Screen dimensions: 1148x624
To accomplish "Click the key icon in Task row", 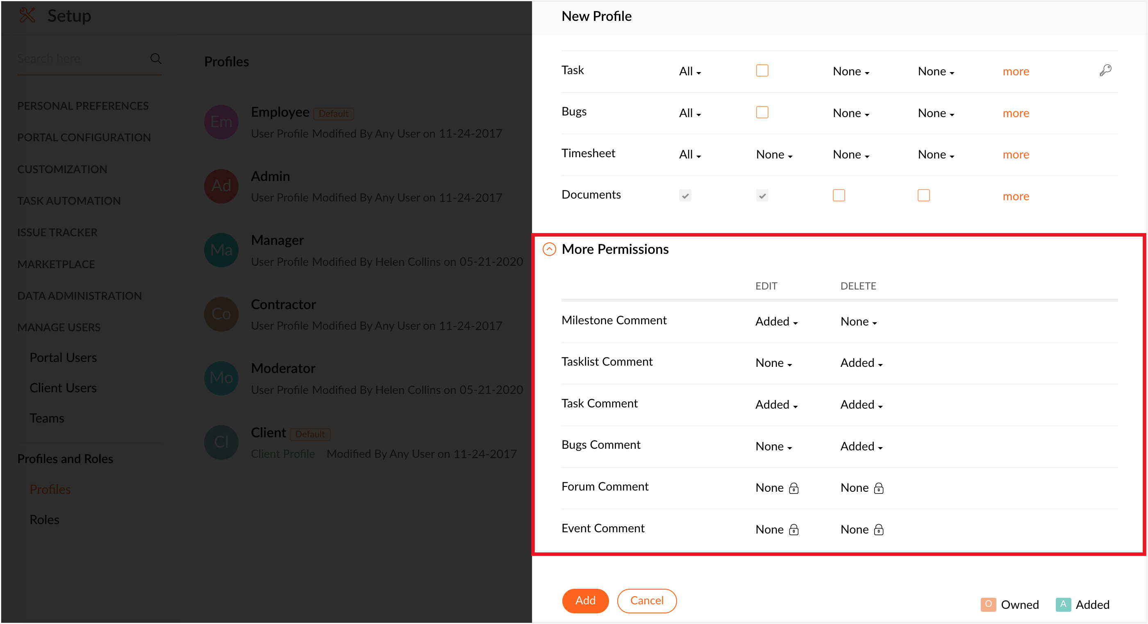I will click(1105, 70).
